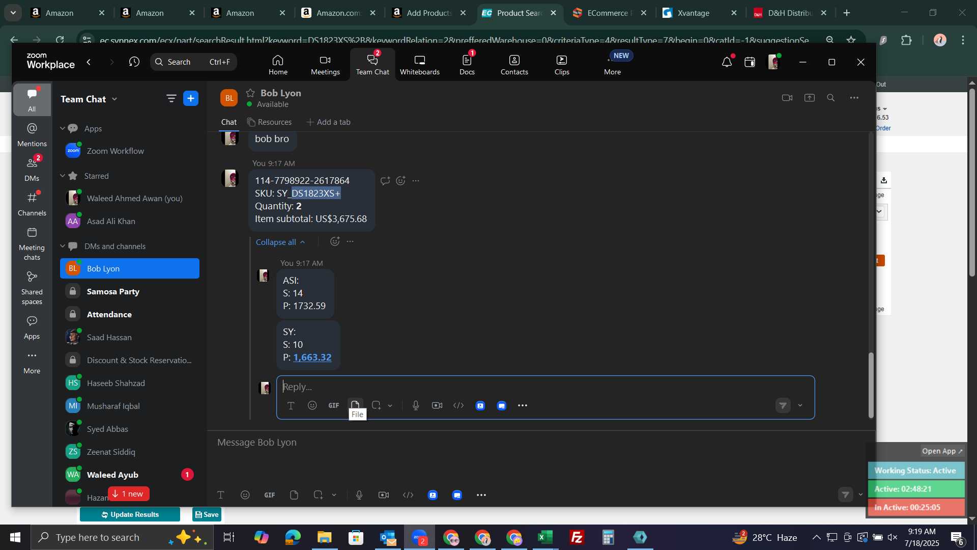Open Docs tab in Zoom
The width and height of the screenshot is (977, 550).
(467, 65)
